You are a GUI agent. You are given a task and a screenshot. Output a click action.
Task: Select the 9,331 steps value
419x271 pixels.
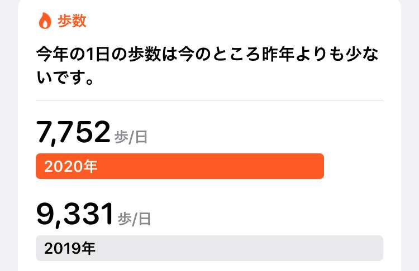click(x=75, y=214)
